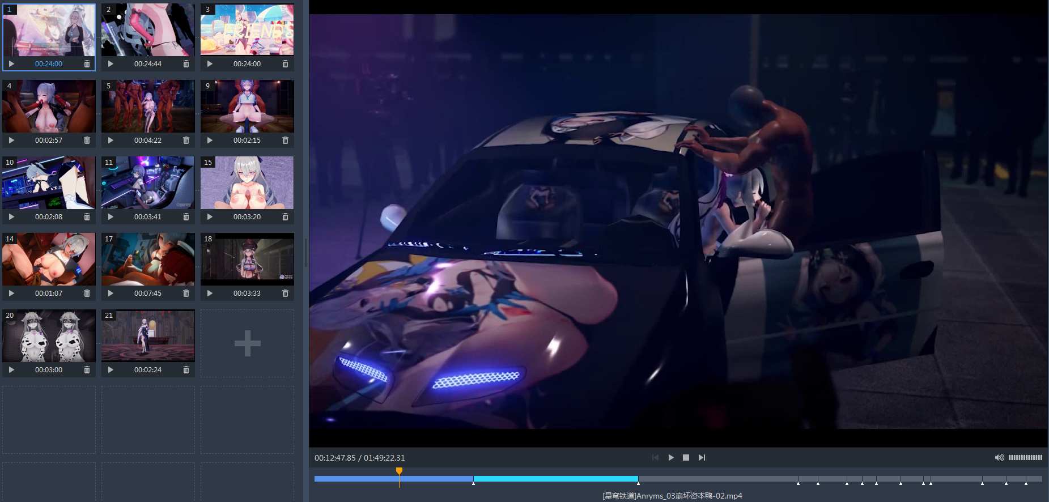Click the time readout "00:12:47.85 / 01:49:22.31"

click(x=360, y=458)
